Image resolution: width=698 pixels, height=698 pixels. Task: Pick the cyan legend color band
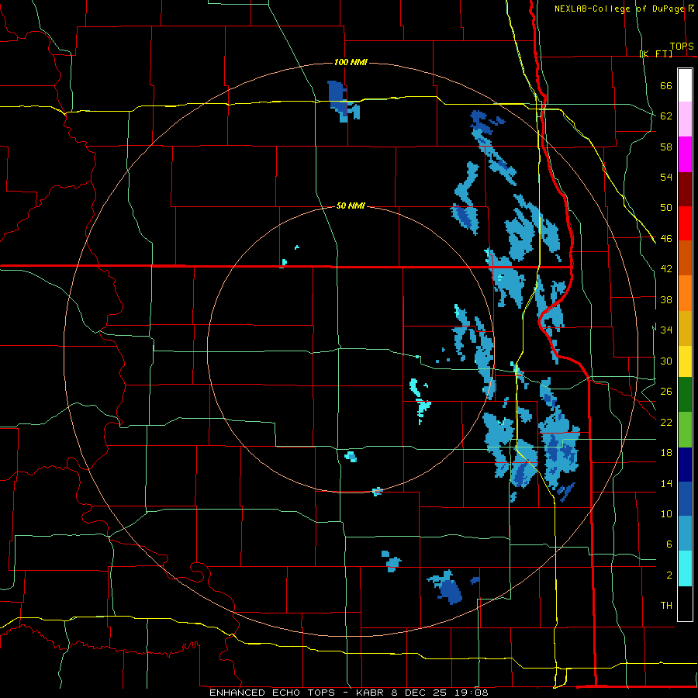click(685, 568)
